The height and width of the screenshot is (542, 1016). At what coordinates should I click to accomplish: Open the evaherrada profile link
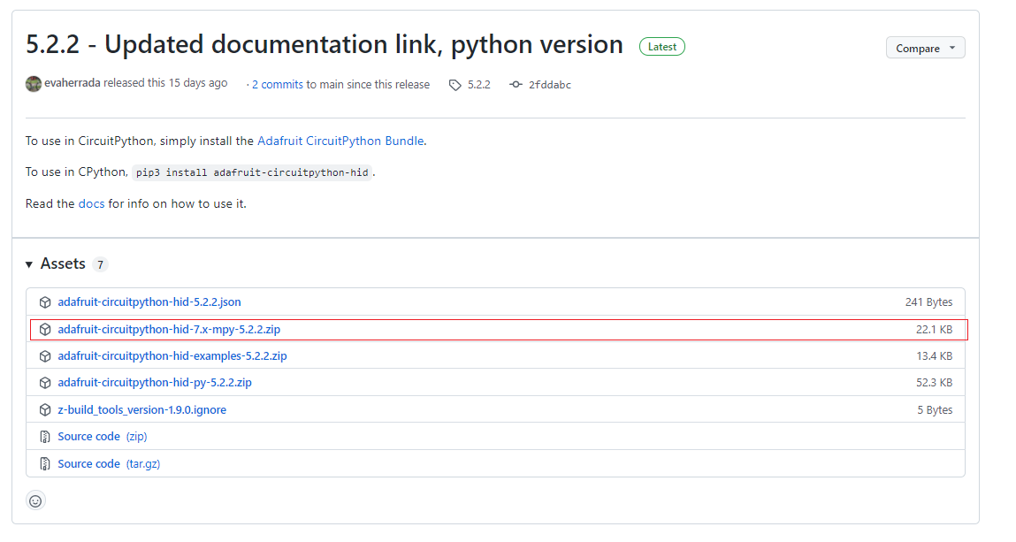[x=73, y=83]
